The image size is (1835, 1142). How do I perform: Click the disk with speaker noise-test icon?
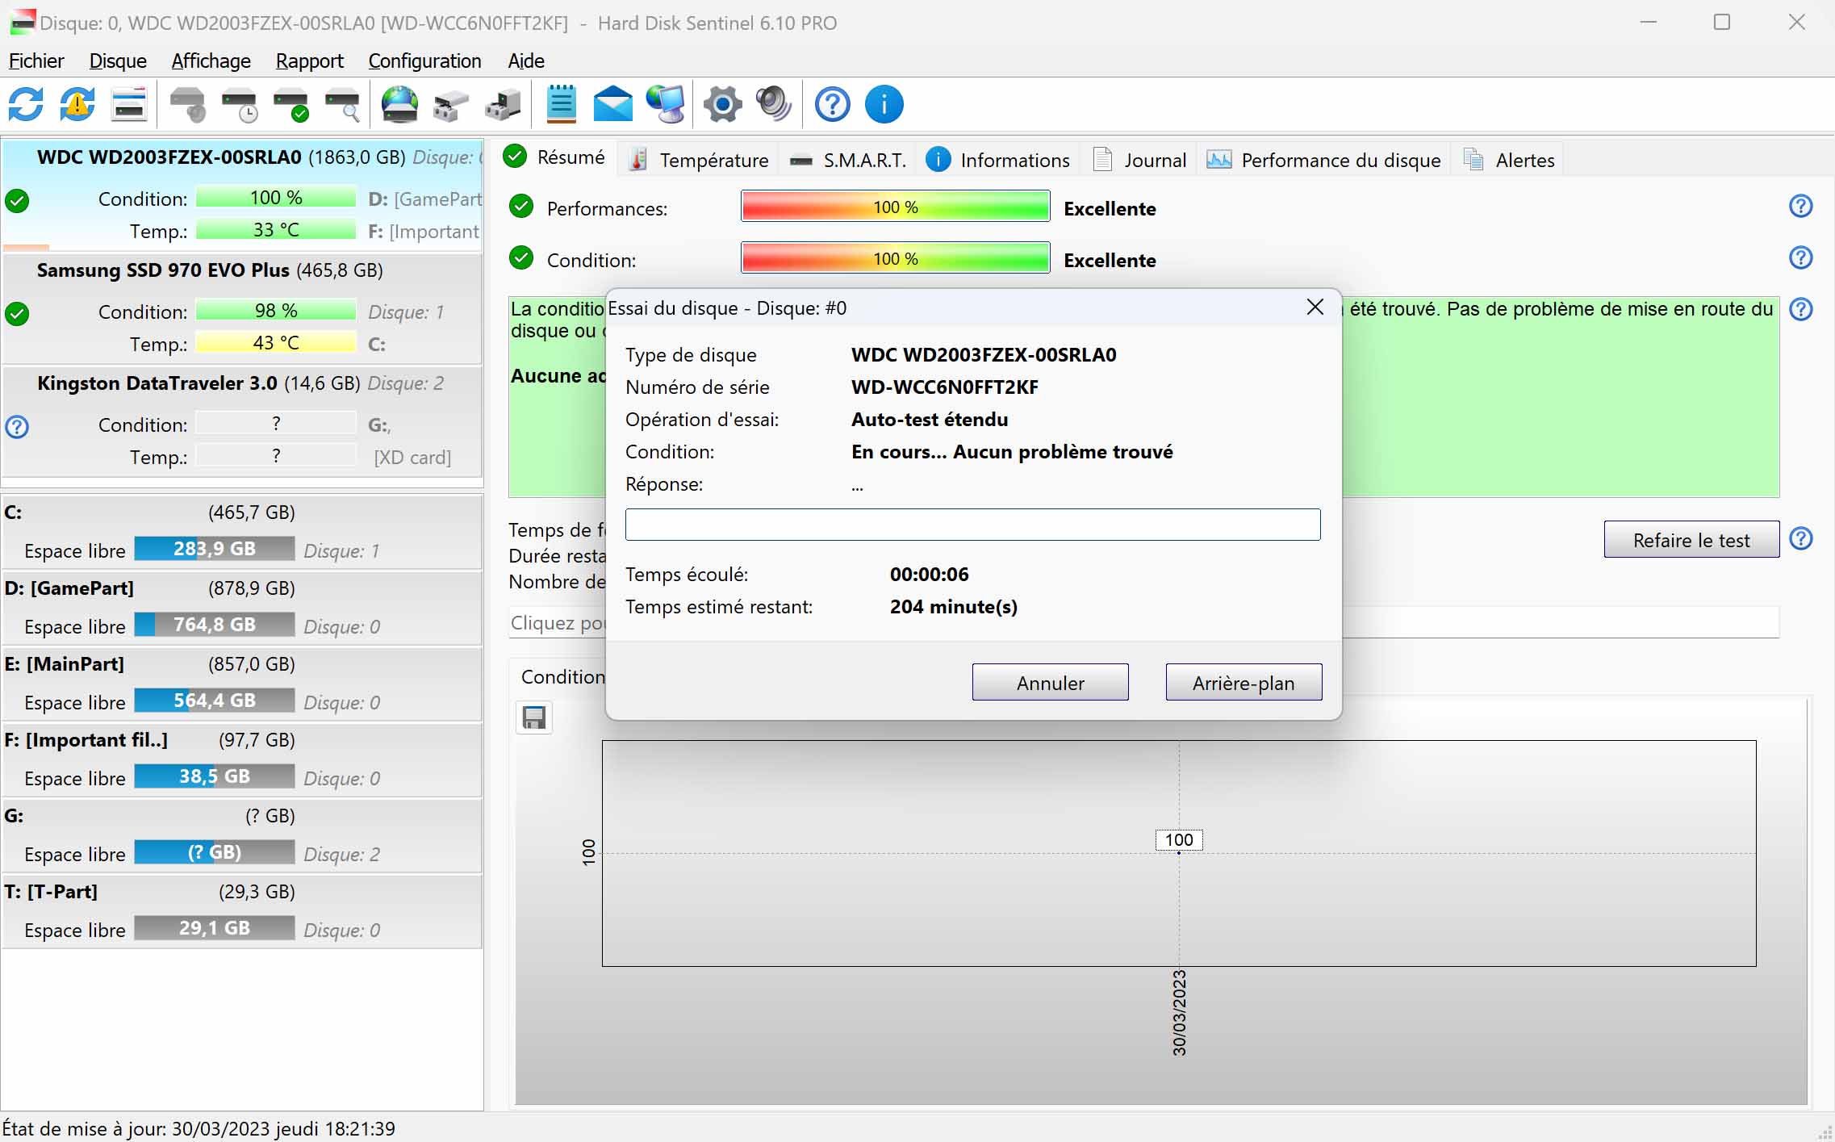(187, 105)
